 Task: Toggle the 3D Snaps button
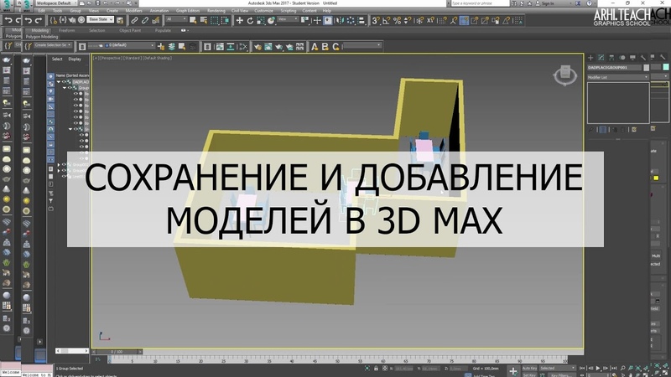click(375, 20)
